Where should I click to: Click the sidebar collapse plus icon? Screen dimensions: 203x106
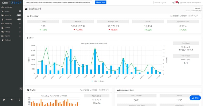[21, 89]
